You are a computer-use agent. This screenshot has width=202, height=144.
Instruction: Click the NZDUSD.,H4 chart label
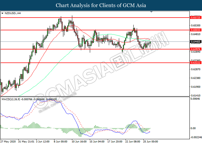pyautogui.click(x=13, y=13)
